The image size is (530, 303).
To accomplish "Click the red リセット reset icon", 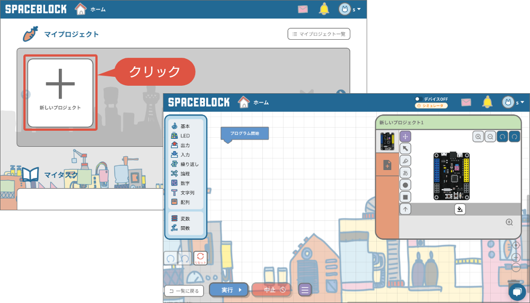I will click(x=200, y=259).
